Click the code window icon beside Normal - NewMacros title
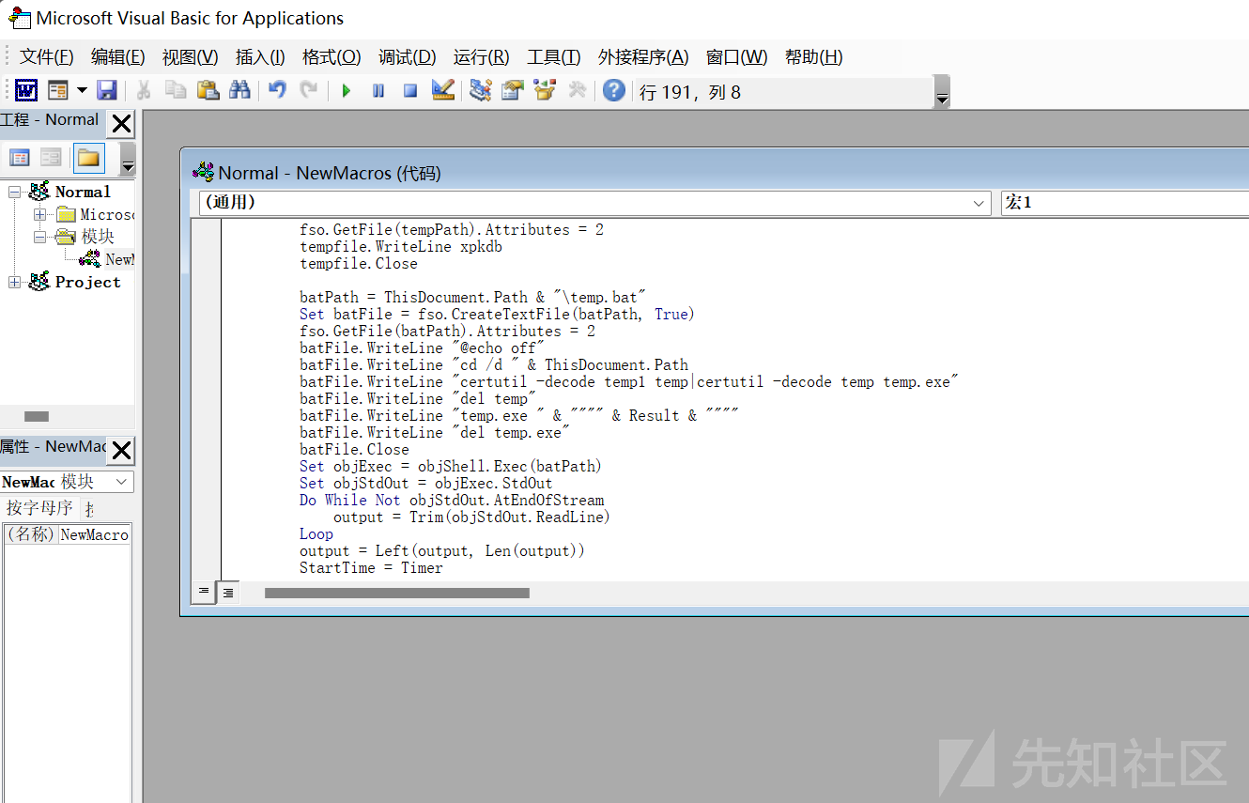The width and height of the screenshot is (1249, 803). coord(203,172)
